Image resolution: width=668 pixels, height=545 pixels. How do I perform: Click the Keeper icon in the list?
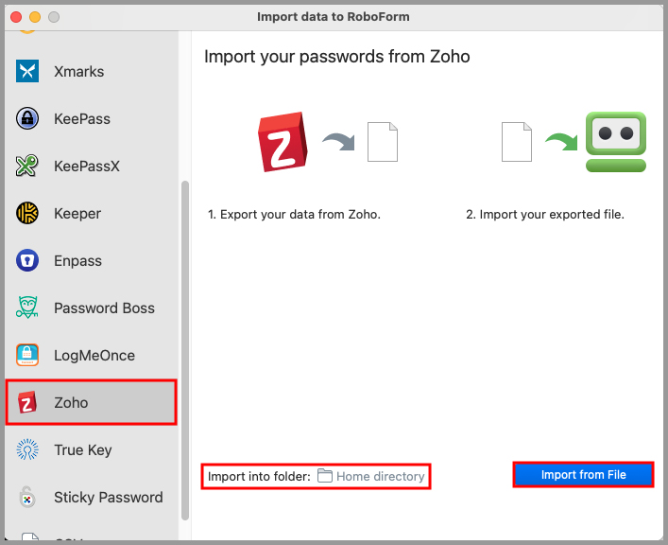pyautogui.click(x=27, y=214)
